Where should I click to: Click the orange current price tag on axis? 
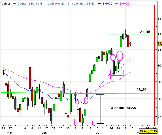pyautogui.click(x=160, y=43)
